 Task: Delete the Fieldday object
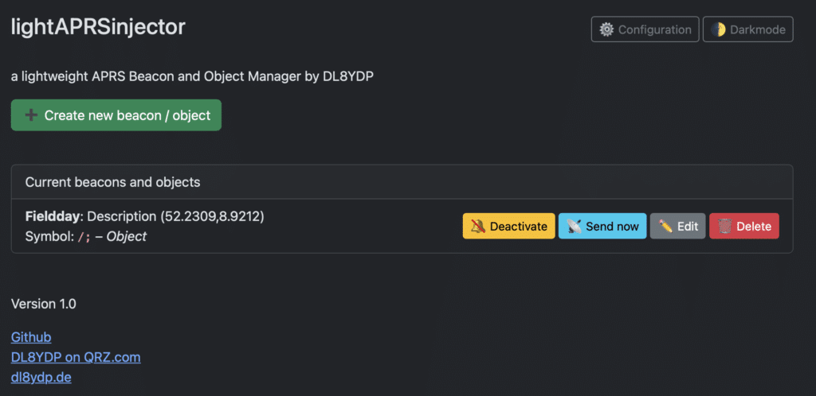744,227
